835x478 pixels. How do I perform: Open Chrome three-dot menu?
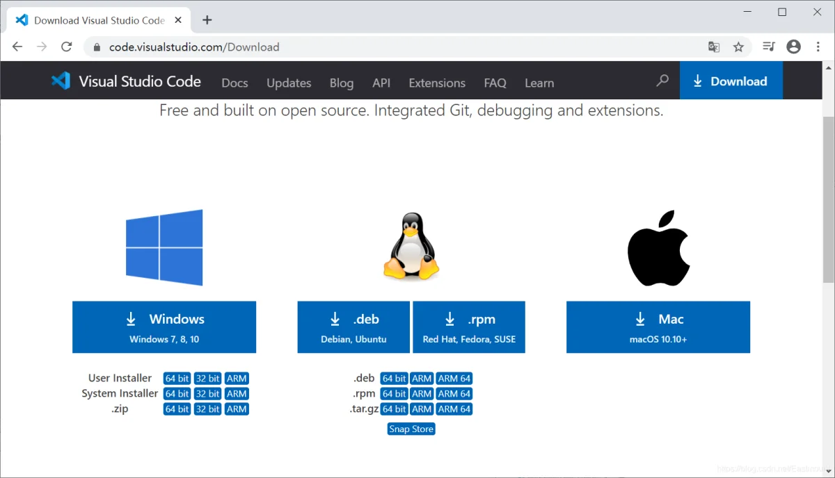816,47
